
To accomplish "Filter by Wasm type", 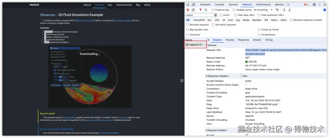I will (274, 20).
